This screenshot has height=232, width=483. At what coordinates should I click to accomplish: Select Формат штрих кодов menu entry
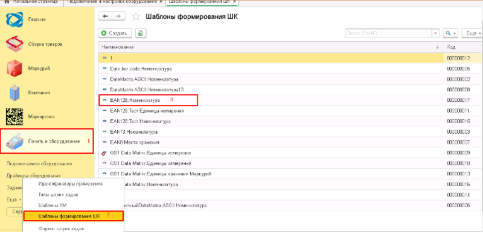pyautogui.click(x=62, y=228)
